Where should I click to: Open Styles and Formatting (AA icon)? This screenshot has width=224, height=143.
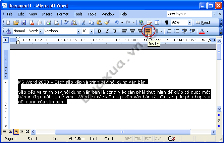pyautogui.click(x=9, y=31)
